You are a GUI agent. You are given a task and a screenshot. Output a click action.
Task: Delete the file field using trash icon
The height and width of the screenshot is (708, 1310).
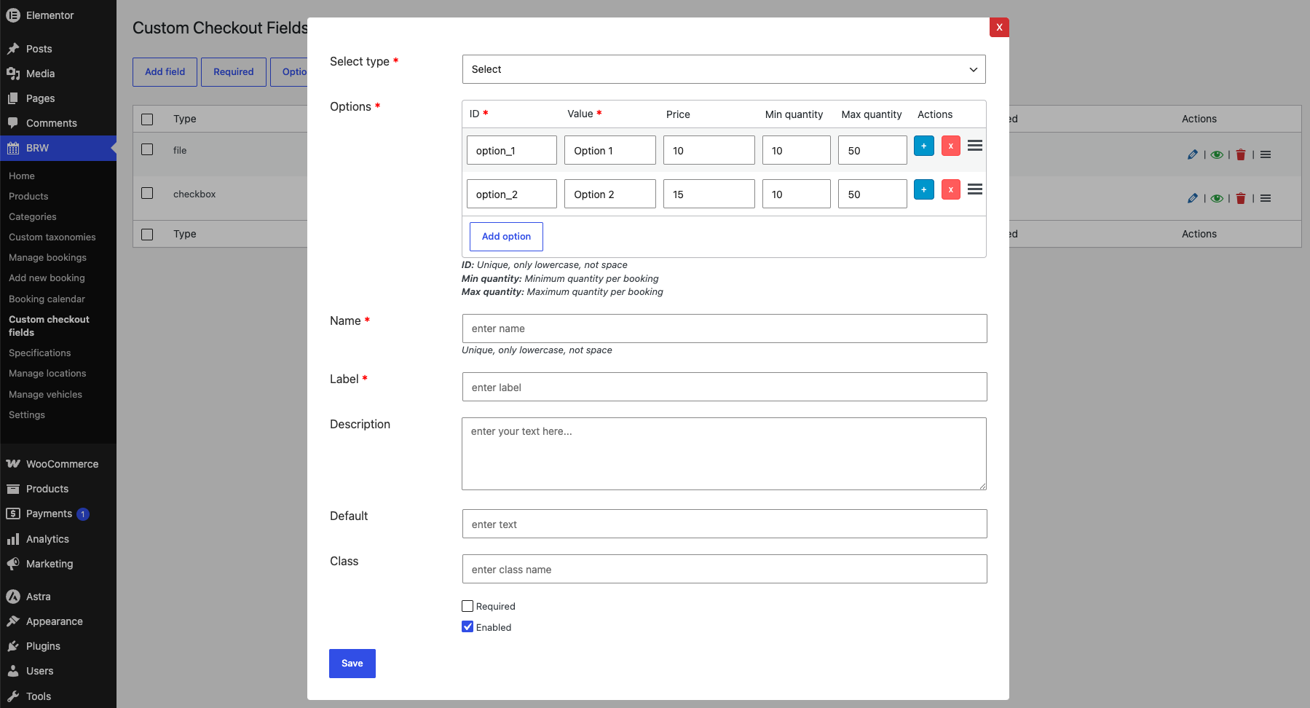pos(1241,154)
